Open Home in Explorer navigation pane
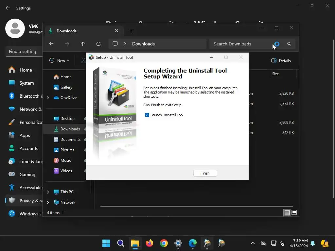The image size is (335, 251). coord(66,76)
